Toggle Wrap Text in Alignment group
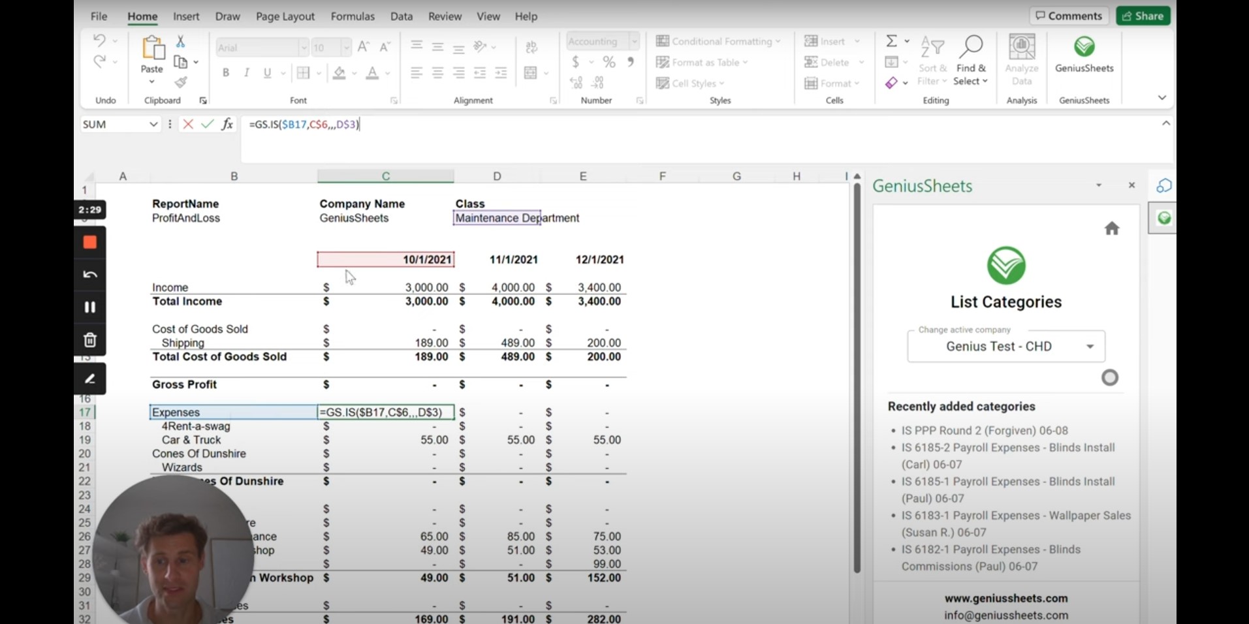Screen dimensions: 1249x624 pyautogui.click(x=531, y=46)
